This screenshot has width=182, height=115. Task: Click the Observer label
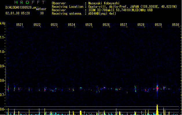point(59,3)
